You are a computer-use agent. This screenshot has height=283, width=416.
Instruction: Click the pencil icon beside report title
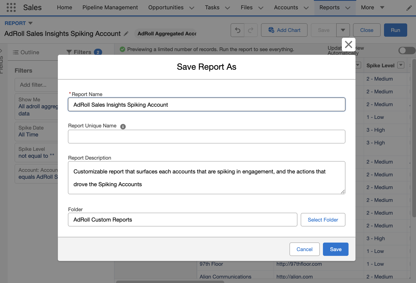click(x=126, y=34)
